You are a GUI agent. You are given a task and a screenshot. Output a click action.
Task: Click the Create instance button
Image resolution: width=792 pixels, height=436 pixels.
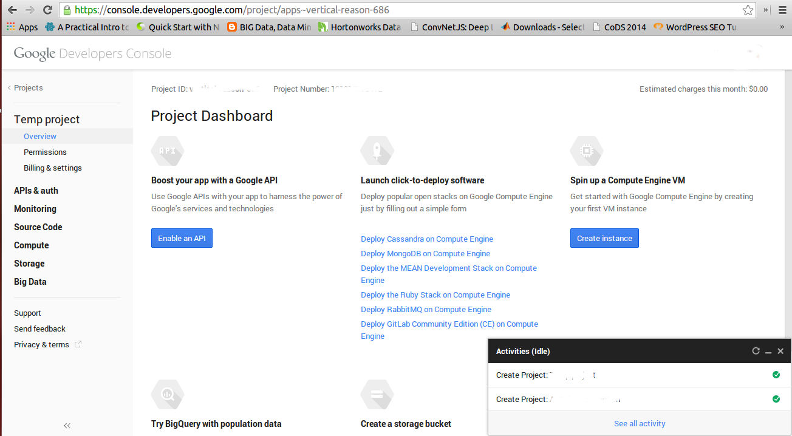pos(604,239)
